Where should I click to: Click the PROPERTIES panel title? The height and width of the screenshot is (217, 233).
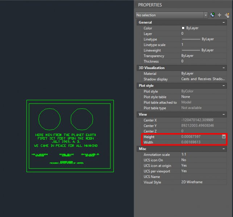[x=150, y=5]
